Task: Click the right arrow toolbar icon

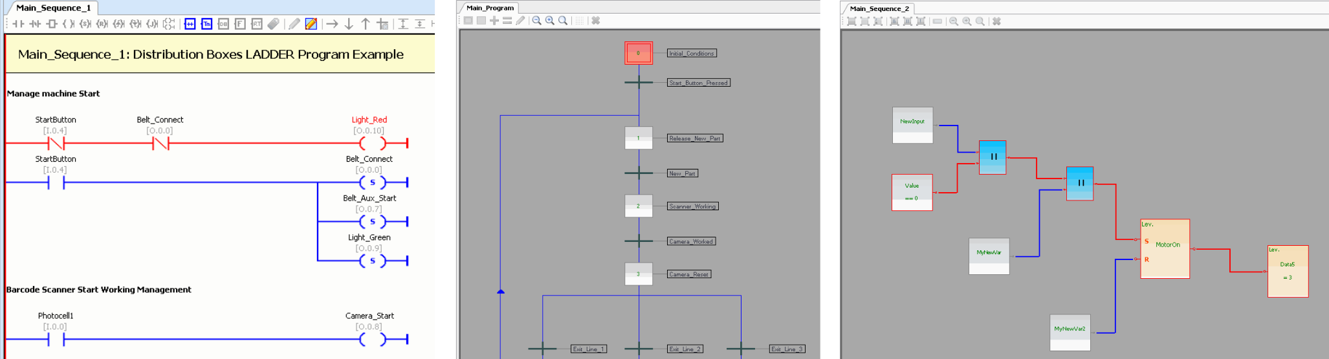Action: coord(332,24)
